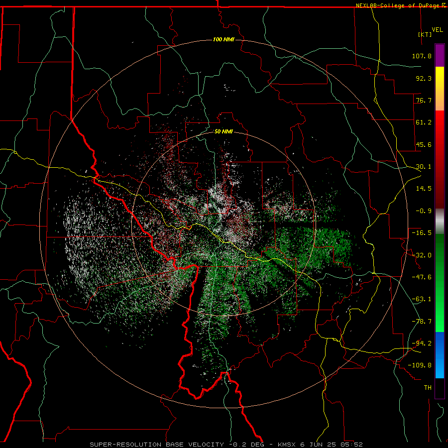Click the [KT] units label
448x448 pixels.
tap(425, 34)
